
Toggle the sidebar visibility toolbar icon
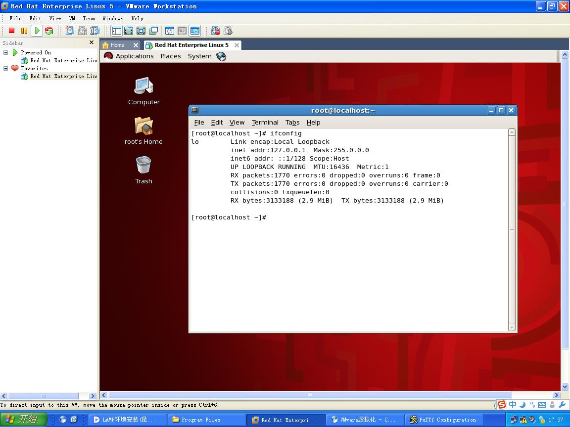[x=117, y=31]
